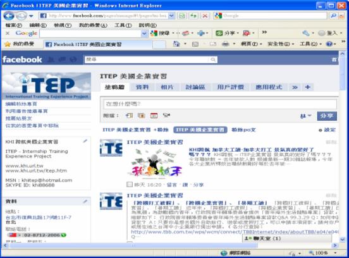This screenshot has height=258, width=349.
Task: Show ITEP 美國企業實習 +粉絲 posts filter
Action: point(135,130)
